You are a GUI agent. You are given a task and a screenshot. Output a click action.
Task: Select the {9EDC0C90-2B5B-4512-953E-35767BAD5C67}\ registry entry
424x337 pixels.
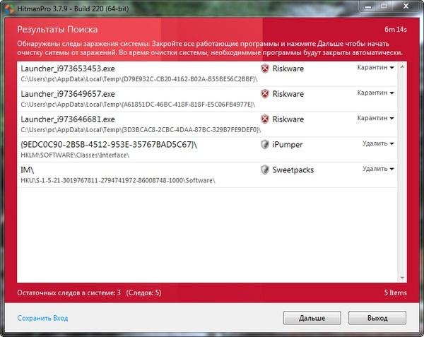coord(109,145)
